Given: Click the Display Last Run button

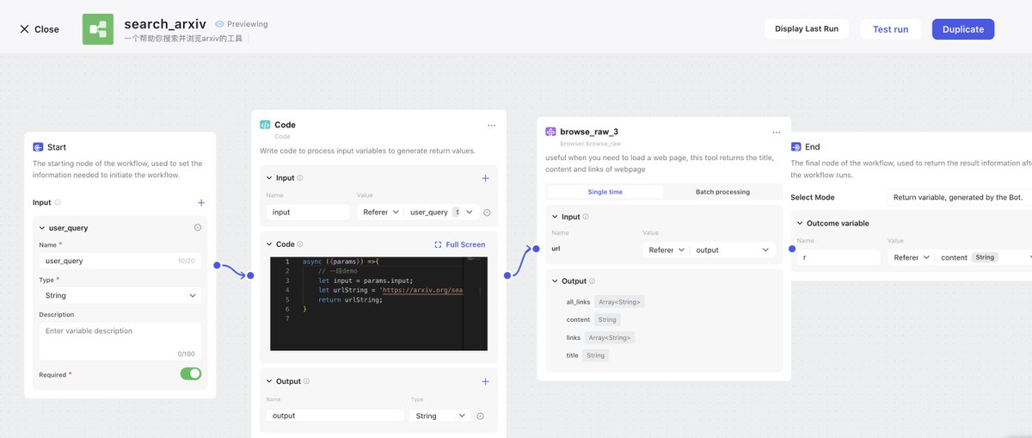Looking at the screenshot, I should [807, 29].
